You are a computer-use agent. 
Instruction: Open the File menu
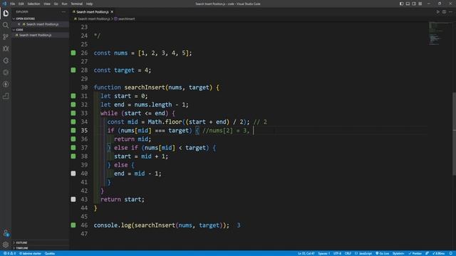(13, 4)
